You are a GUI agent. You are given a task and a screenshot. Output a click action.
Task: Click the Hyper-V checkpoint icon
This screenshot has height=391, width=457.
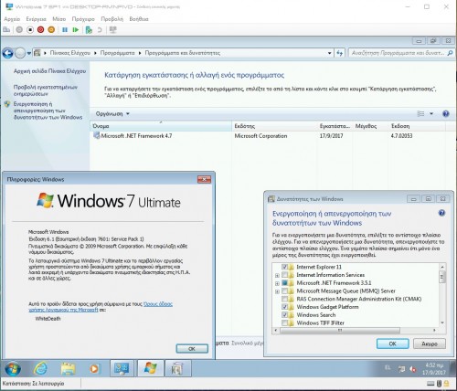[x=89, y=30]
